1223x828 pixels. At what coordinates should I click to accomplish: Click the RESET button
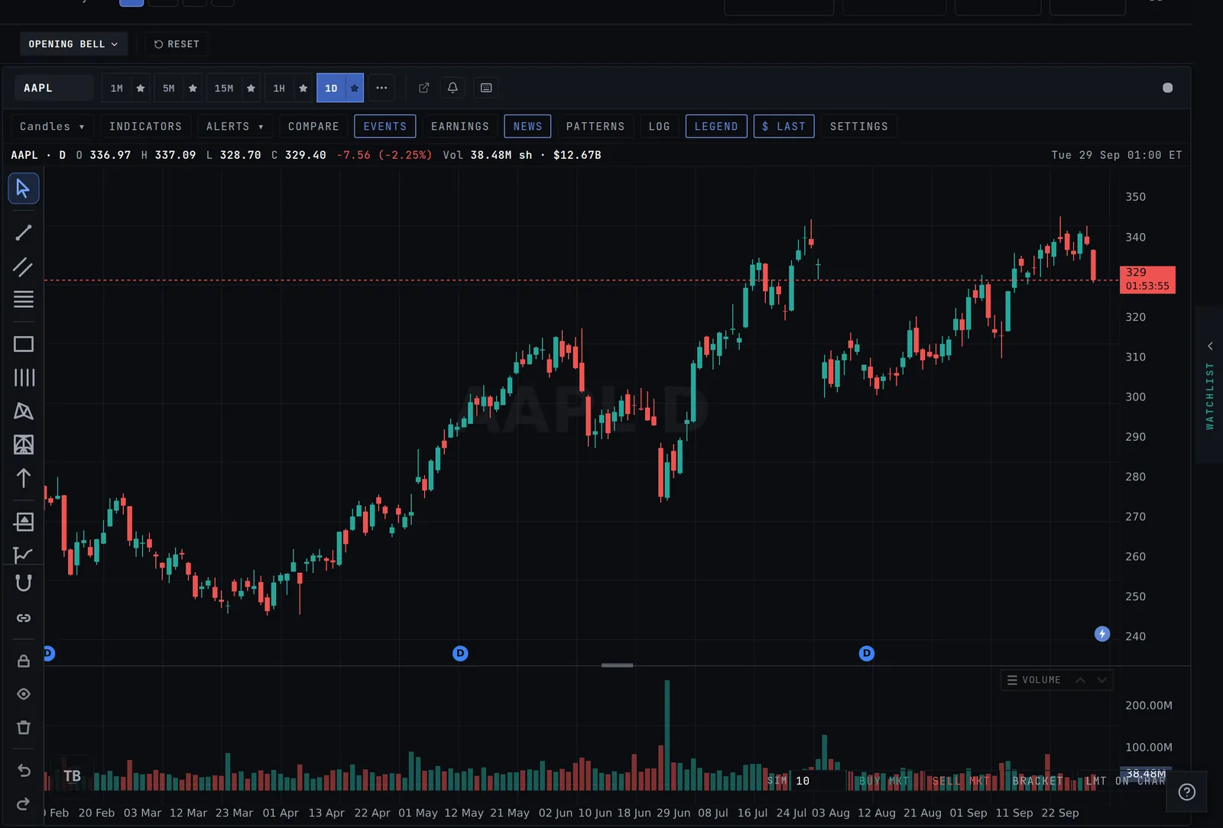tap(177, 44)
